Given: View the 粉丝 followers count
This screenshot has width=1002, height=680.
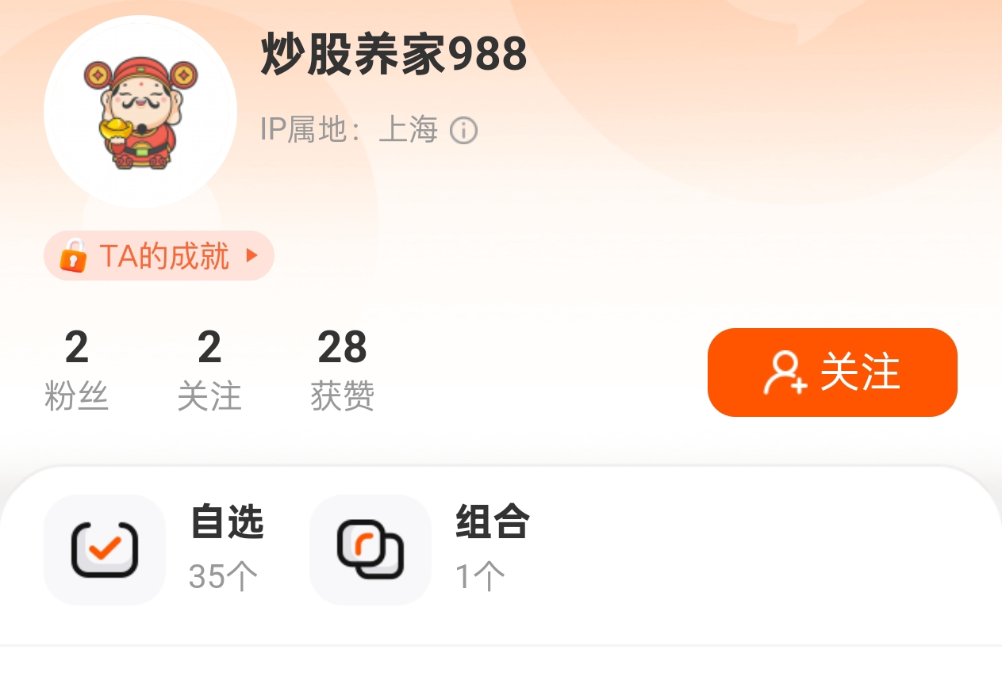Looking at the screenshot, I should [x=76, y=370].
